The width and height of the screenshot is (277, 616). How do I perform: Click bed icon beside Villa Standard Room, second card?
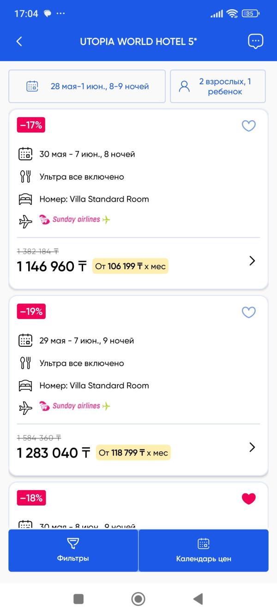coord(25,386)
